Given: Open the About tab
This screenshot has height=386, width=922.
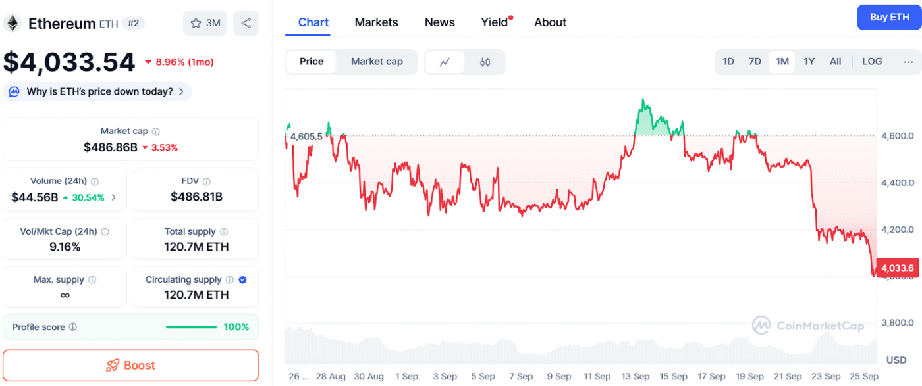Looking at the screenshot, I should point(551,22).
